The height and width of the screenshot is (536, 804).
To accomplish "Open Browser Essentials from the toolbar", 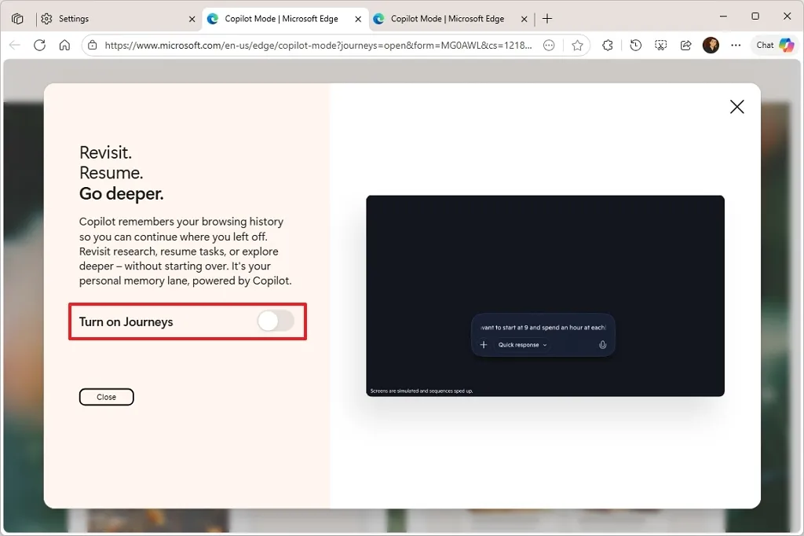I will point(608,45).
